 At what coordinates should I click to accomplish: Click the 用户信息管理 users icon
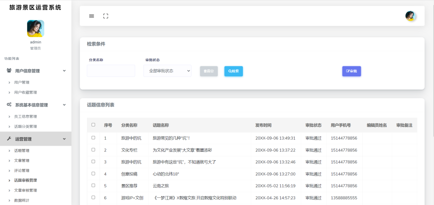9,71
